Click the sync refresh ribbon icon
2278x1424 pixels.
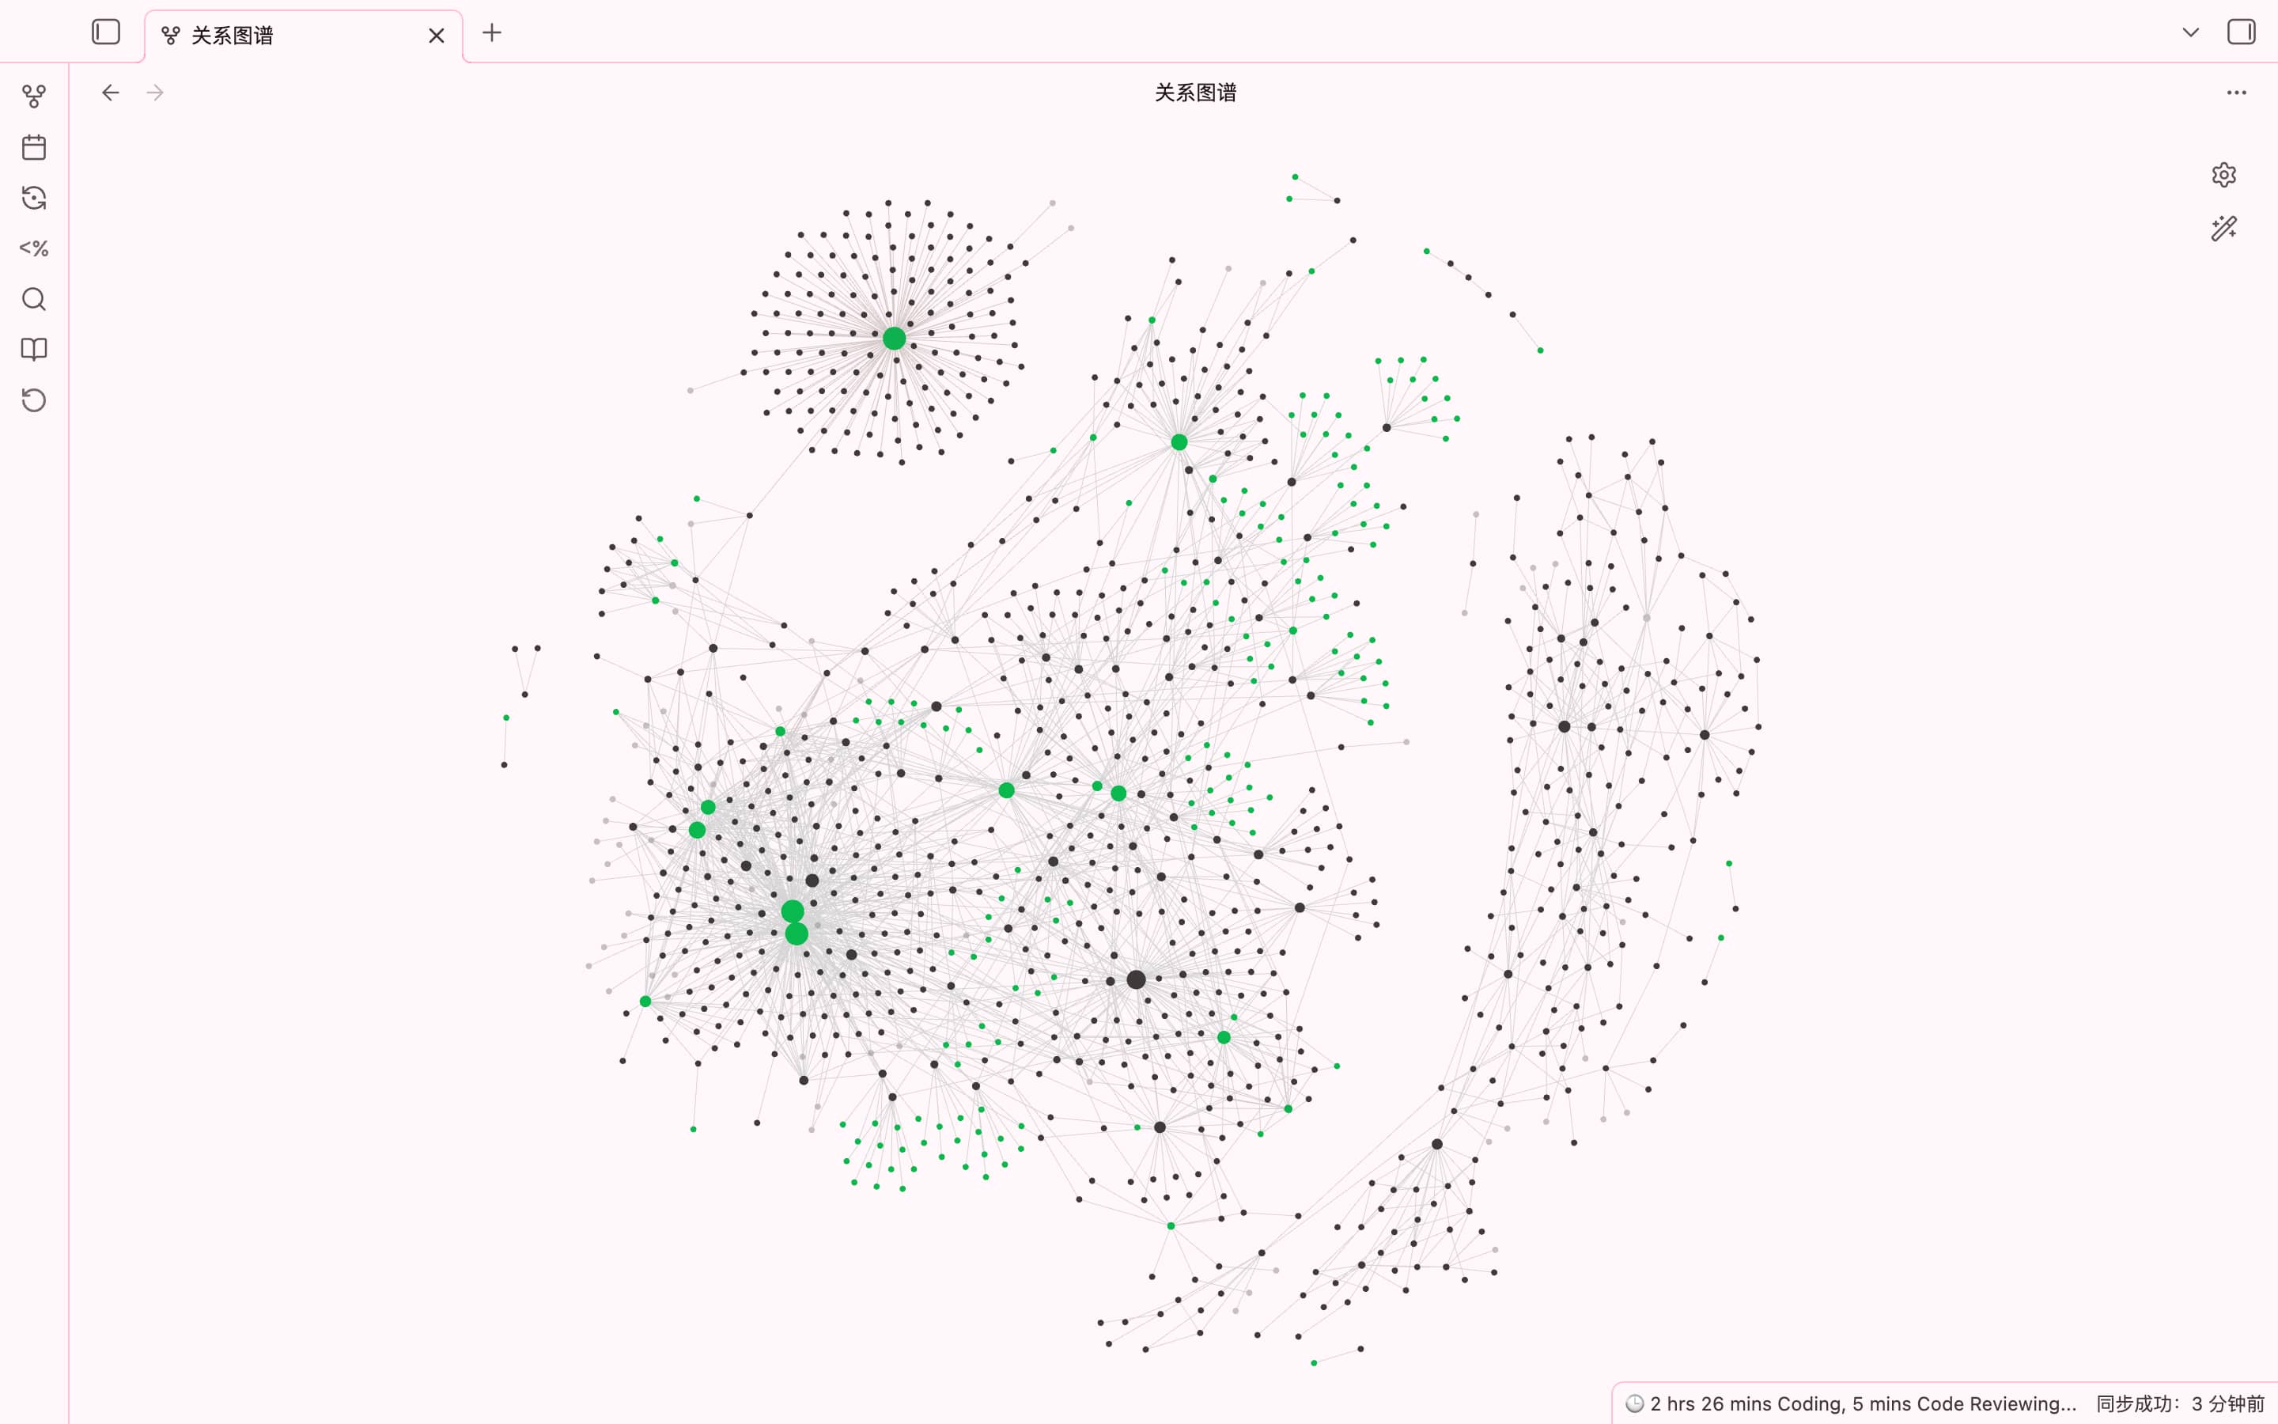click(x=34, y=198)
